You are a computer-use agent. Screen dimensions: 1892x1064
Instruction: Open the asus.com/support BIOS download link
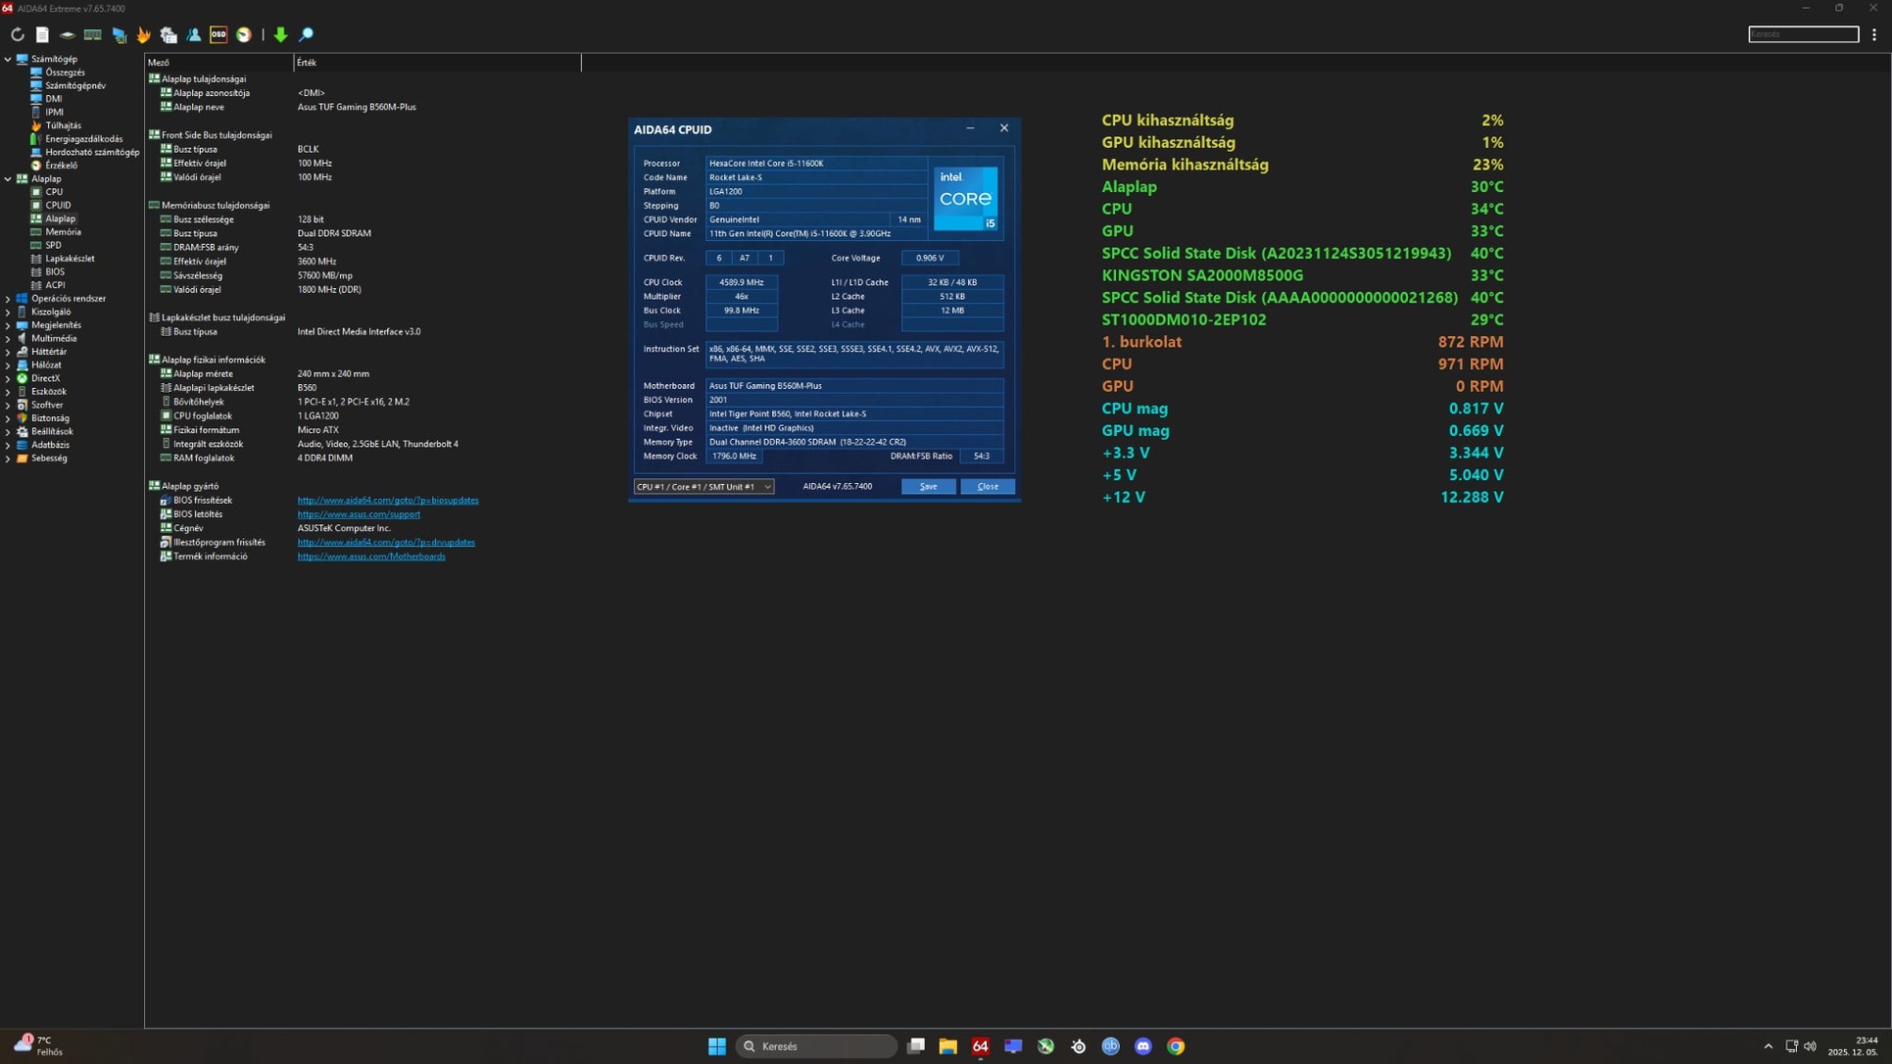point(359,514)
